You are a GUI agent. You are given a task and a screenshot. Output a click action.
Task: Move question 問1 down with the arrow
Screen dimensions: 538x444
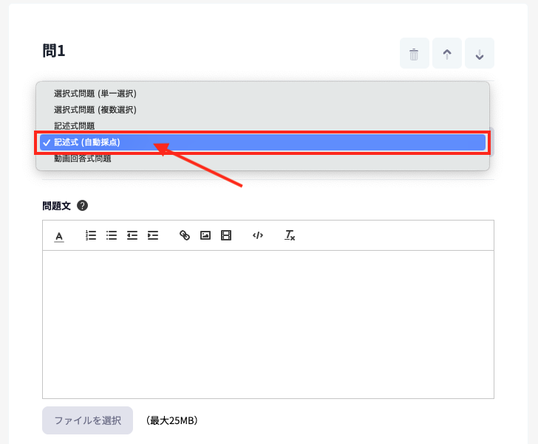(480, 53)
